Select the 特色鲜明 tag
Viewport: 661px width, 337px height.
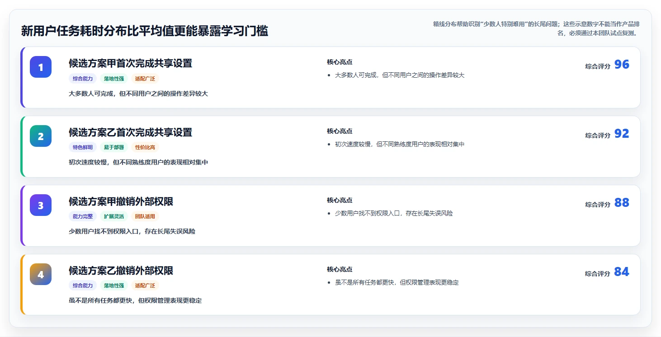(83, 147)
